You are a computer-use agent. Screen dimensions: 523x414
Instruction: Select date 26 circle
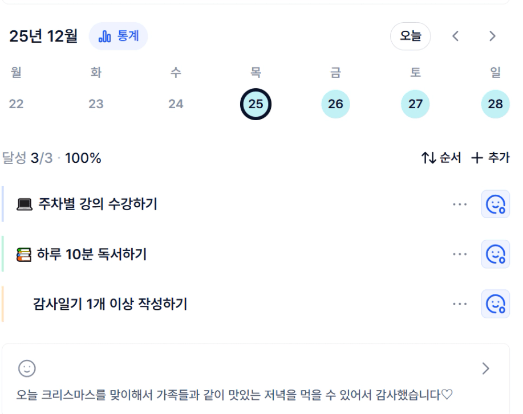click(335, 104)
